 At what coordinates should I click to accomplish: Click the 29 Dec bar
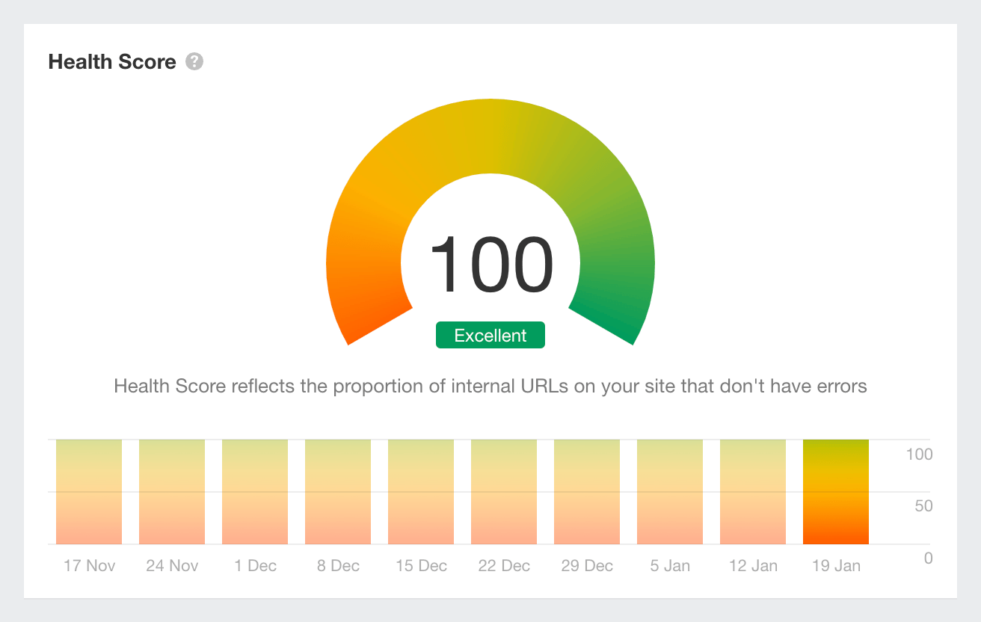coord(586,492)
